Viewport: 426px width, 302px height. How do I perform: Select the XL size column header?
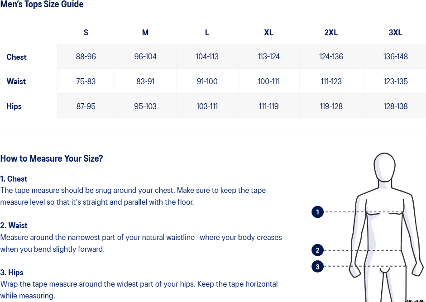(268, 33)
